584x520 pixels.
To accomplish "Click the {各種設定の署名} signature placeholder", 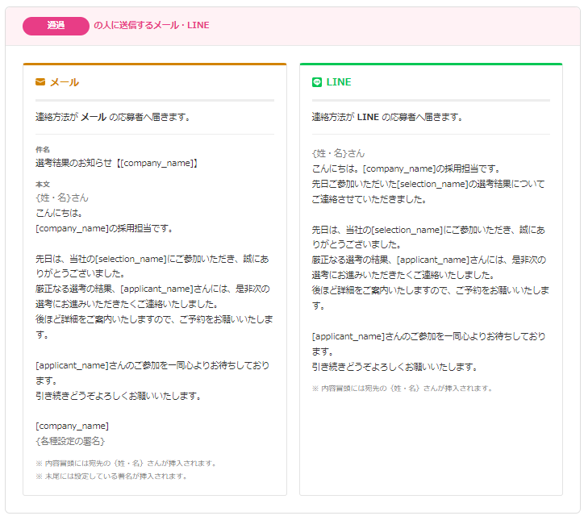I will pos(70,441).
